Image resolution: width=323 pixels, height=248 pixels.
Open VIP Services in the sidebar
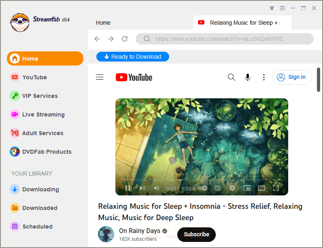coord(34,96)
